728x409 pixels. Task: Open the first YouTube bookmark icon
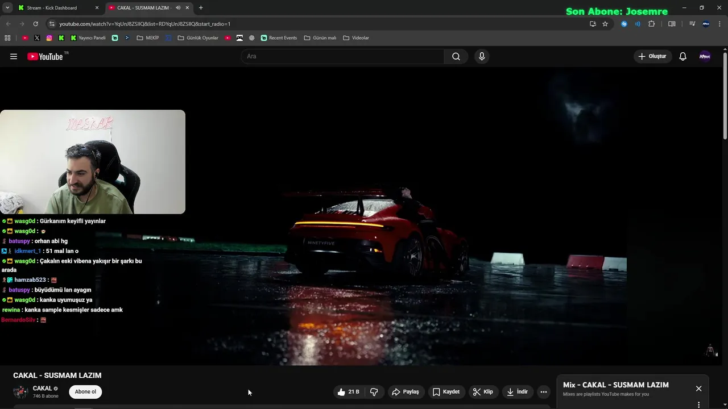point(25,38)
